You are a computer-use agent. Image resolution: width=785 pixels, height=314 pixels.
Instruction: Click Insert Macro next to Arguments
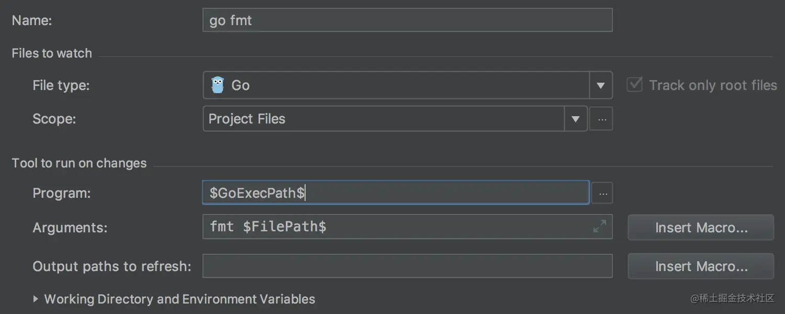click(700, 227)
